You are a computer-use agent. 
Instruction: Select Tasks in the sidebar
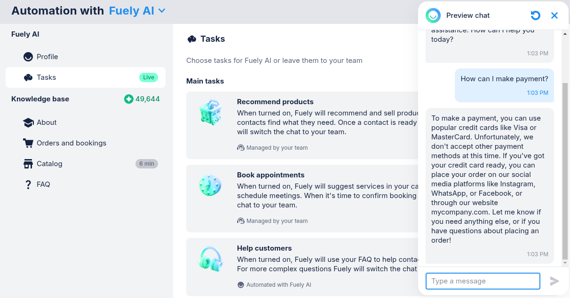[46, 77]
